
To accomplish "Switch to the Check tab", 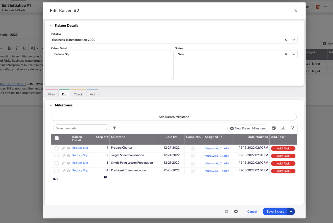I will pos(78,94).
